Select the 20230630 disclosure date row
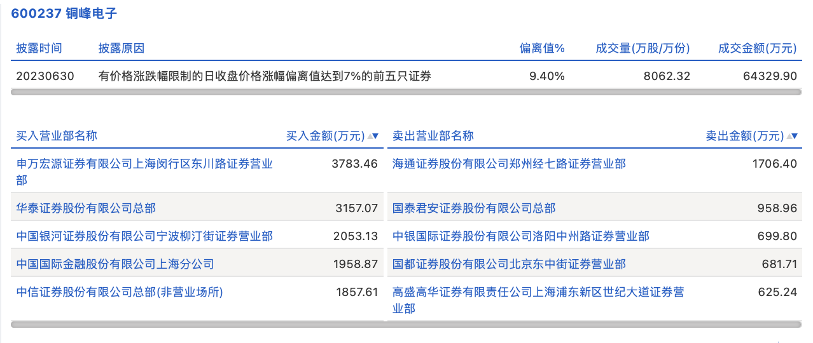 coord(45,76)
